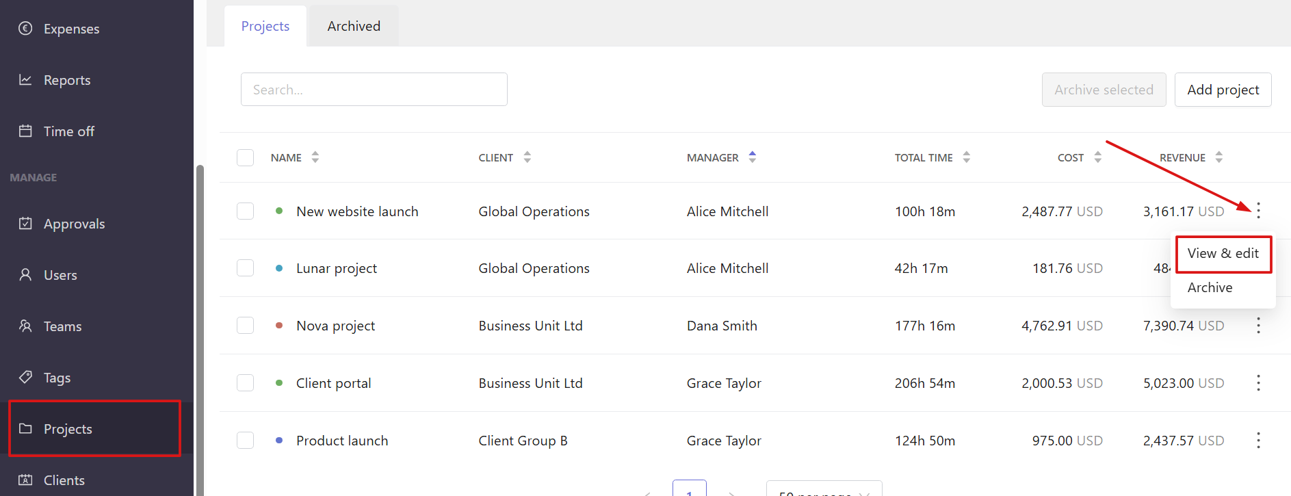Click the New website launch project name
The height and width of the screenshot is (496, 1291).
point(357,211)
